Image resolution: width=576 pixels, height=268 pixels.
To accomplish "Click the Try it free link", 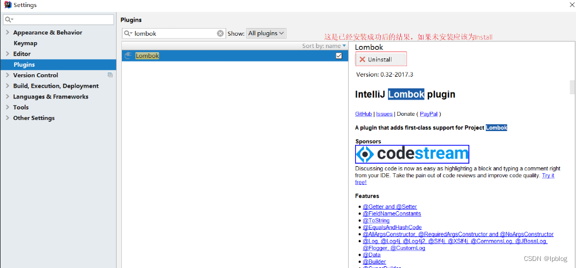I will (x=548, y=175).
